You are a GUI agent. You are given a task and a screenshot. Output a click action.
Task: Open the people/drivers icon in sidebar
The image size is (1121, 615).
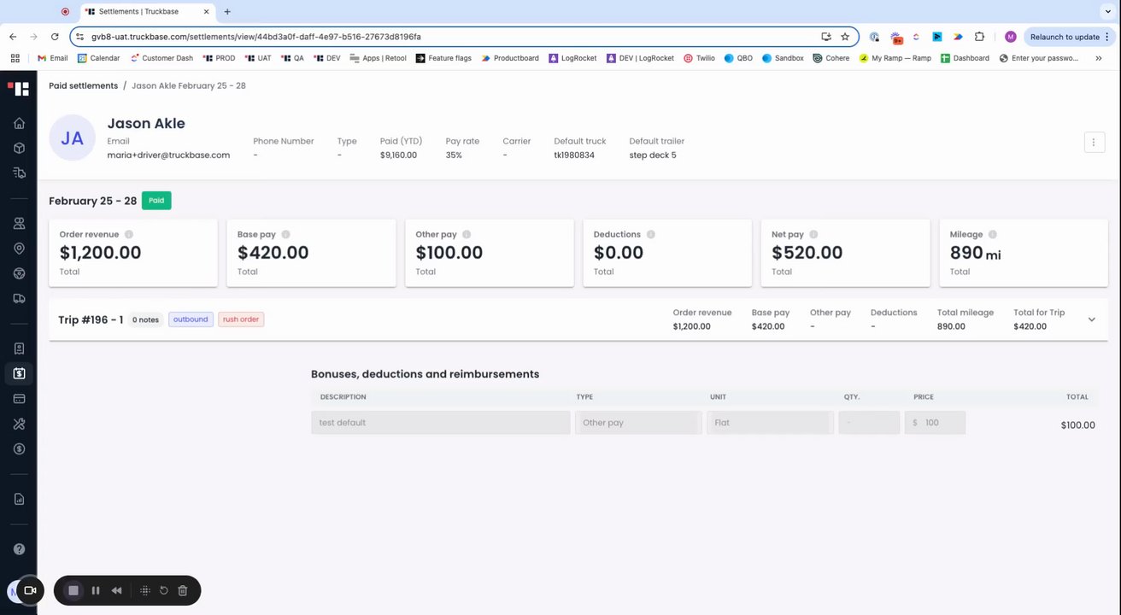[19, 223]
